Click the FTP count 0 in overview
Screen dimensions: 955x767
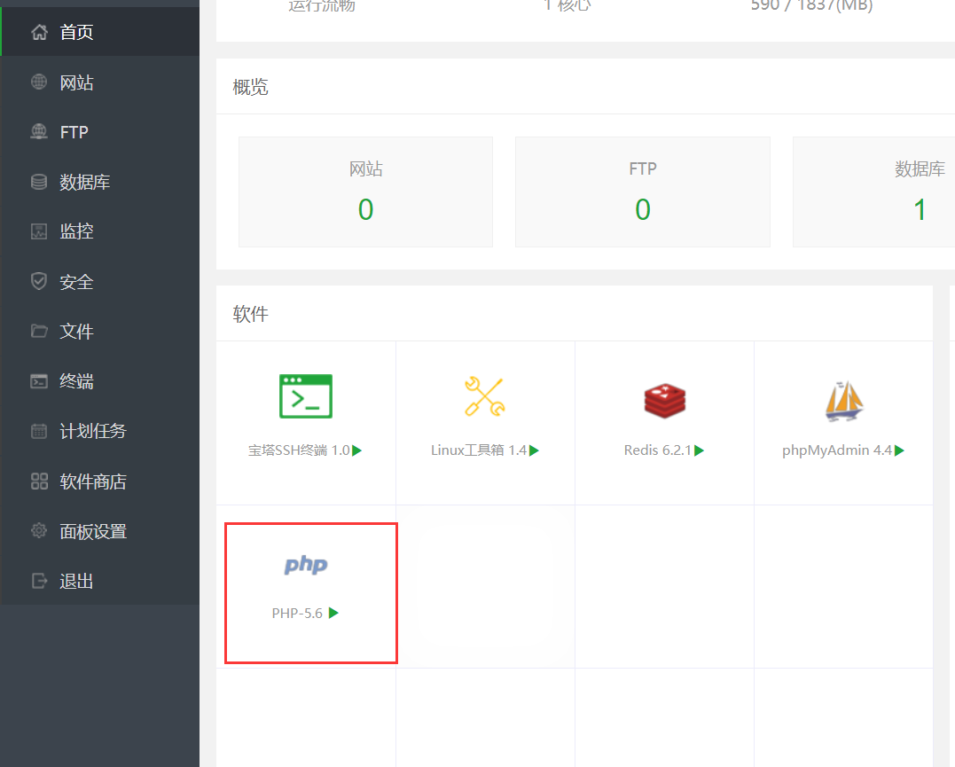pos(643,209)
